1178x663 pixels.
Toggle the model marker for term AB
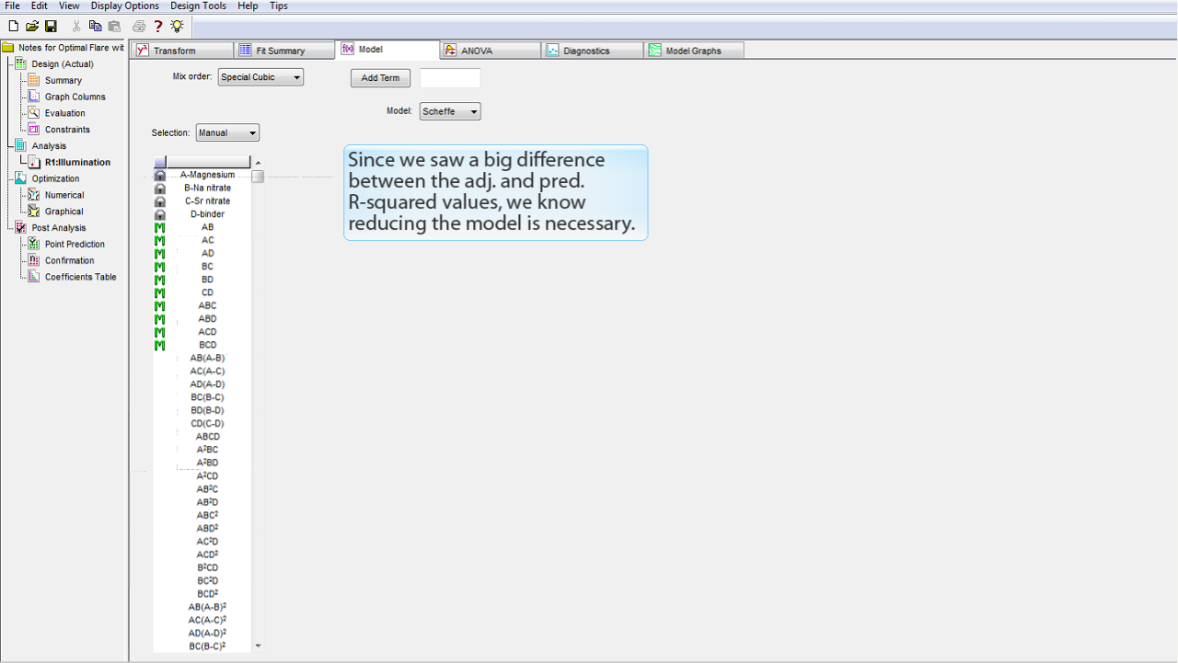[159, 227]
